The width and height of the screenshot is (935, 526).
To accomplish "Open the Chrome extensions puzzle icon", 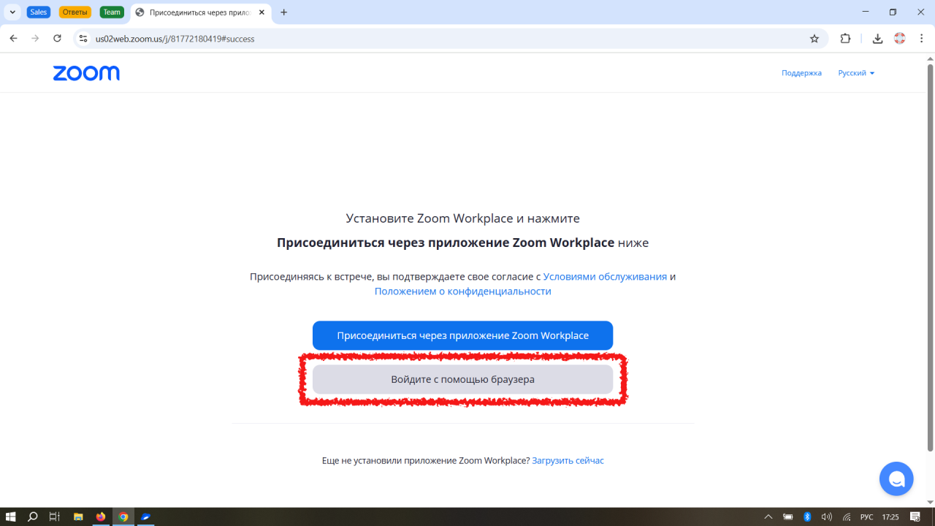I will 846,39.
